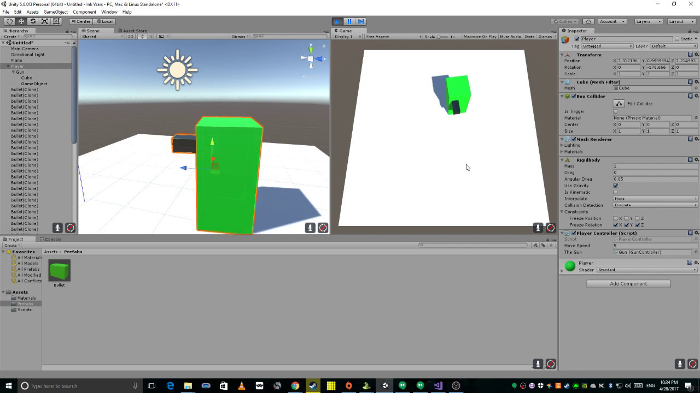The image size is (700, 393).
Task: Open the Window menu
Action: 109,12
